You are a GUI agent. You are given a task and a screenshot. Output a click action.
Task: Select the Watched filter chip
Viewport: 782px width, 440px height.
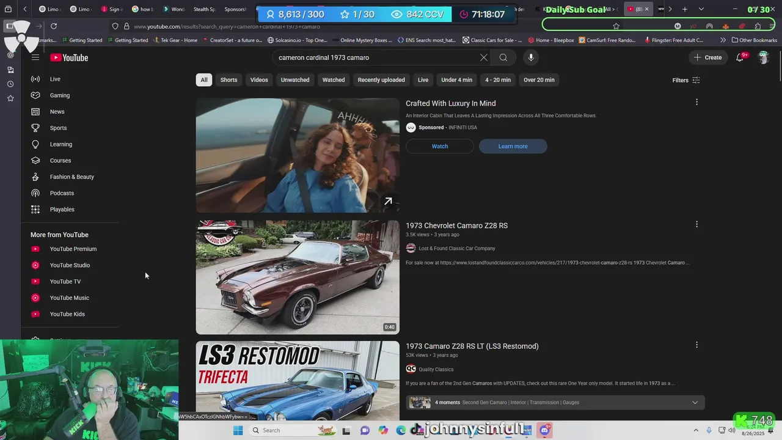tap(334, 80)
